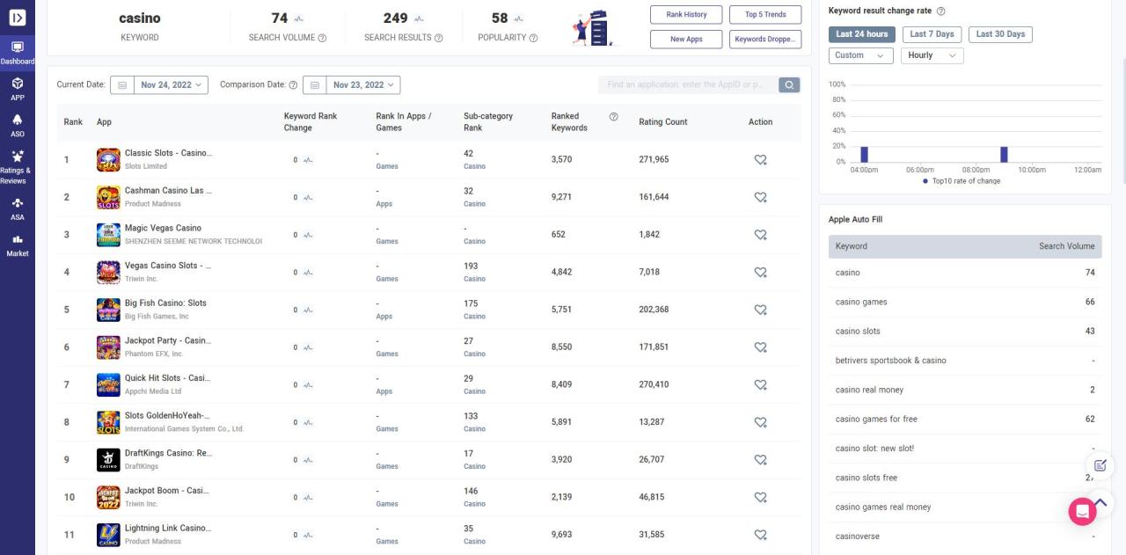Open the Dashboard sidebar icon

click(18, 51)
